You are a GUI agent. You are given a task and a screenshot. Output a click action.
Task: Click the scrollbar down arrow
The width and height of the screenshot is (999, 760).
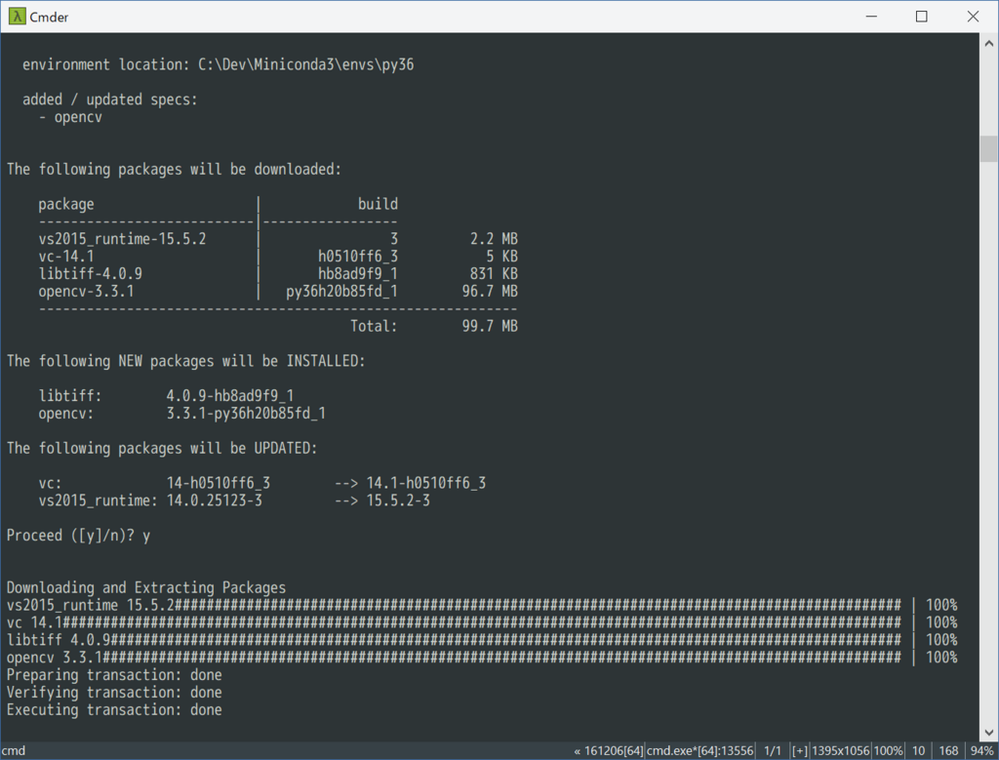click(x=989, y=732)
